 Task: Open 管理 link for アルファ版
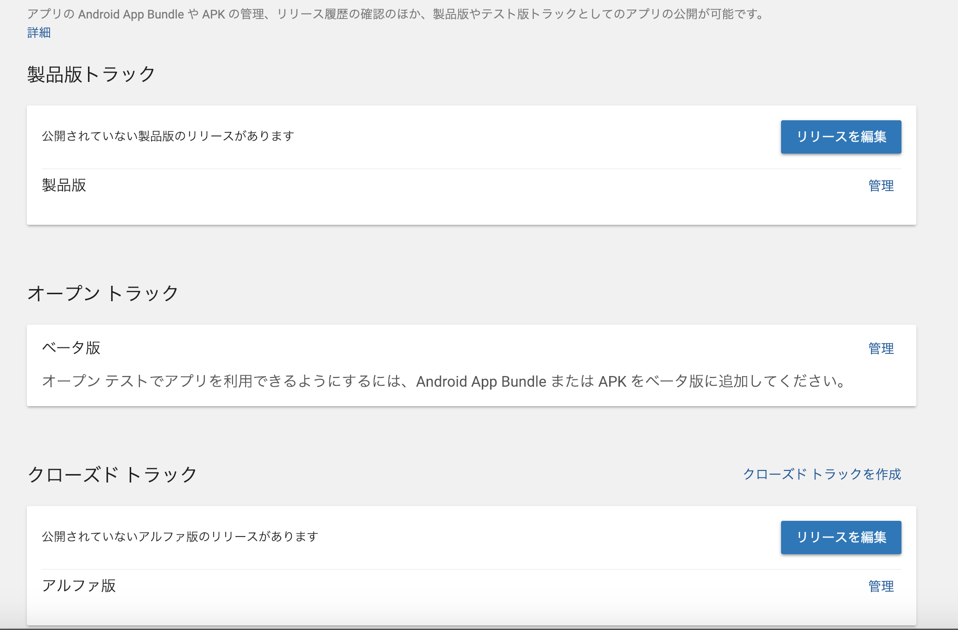(x=881, y=587)
